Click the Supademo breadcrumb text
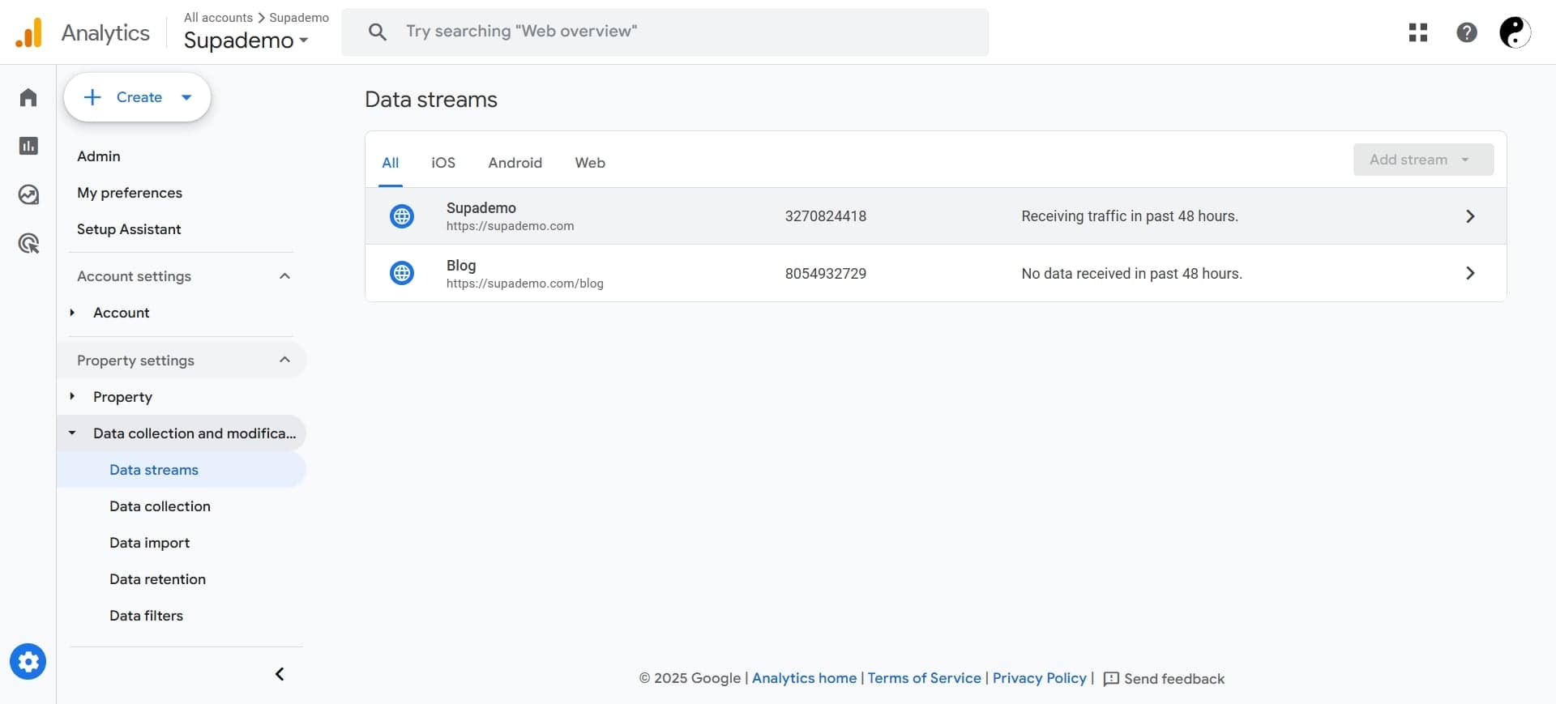1556x704 pixels. (299, 18)
